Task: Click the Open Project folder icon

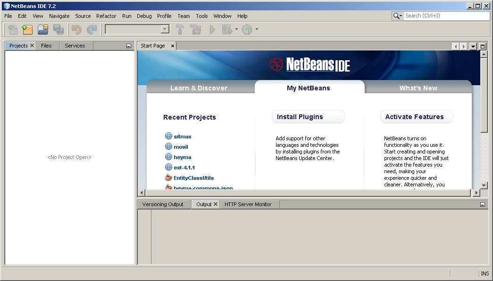Action: [43, 30]
